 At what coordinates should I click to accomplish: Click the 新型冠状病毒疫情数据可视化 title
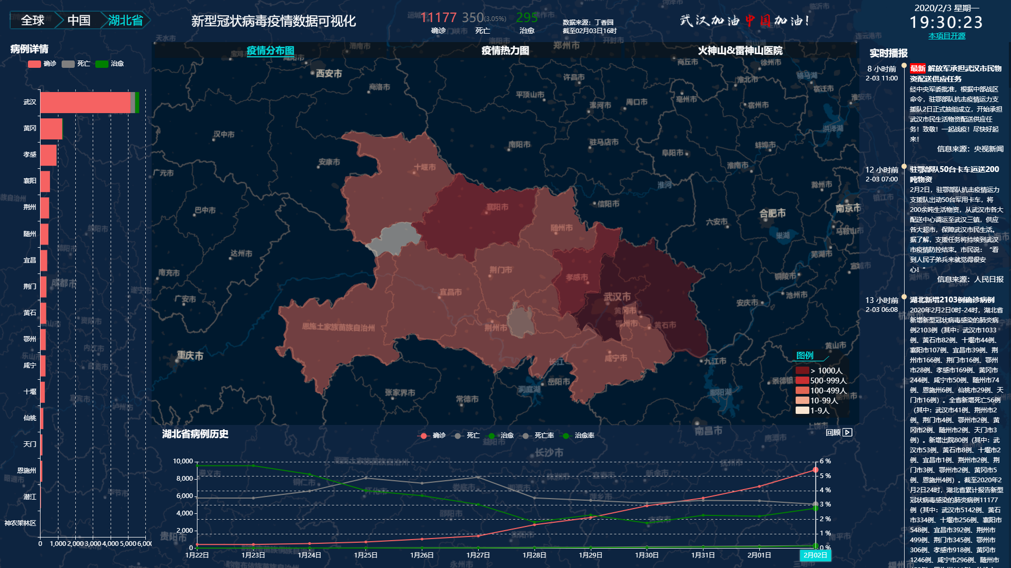click(273, 21)
